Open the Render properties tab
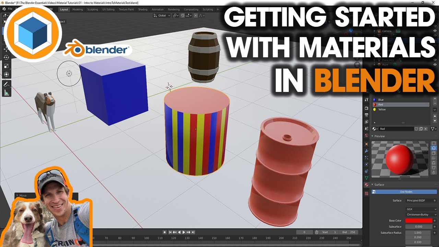Image resolution: width=439 pixels, height=247 pixels. [x=366, y=108]
